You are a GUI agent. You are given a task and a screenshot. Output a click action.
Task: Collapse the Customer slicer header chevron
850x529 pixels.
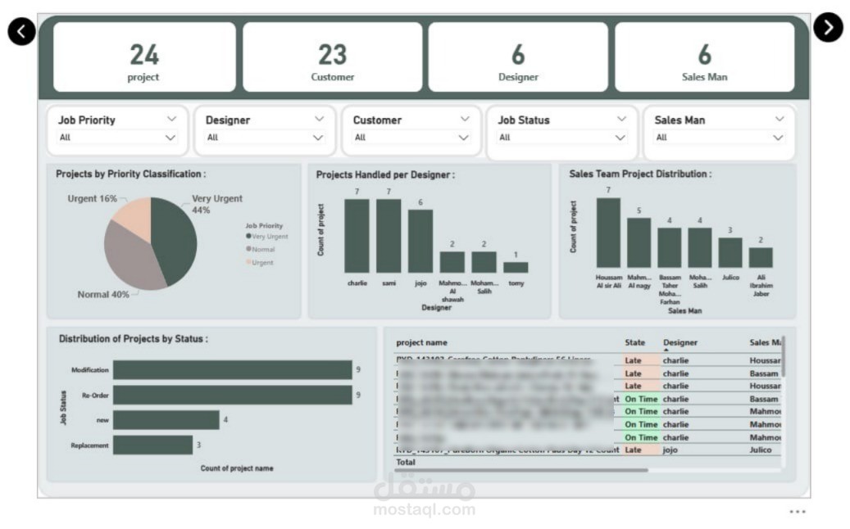(465, 119)
